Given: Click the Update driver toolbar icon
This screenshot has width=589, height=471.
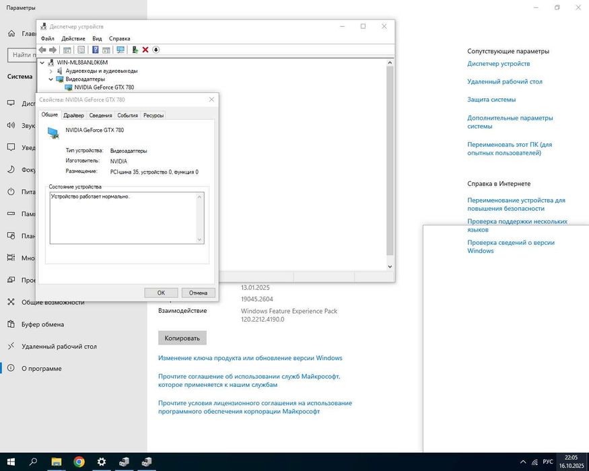Looking at the screenshot, I should (135, 50).
